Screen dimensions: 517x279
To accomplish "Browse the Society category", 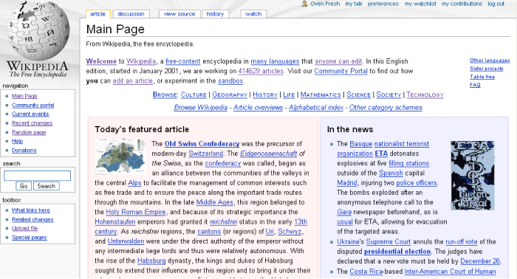I will click(388, 95).
